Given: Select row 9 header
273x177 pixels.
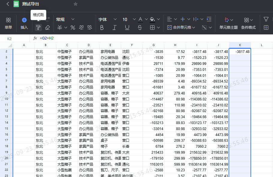Looking at the screenshot, I should [x=6, y=93].
